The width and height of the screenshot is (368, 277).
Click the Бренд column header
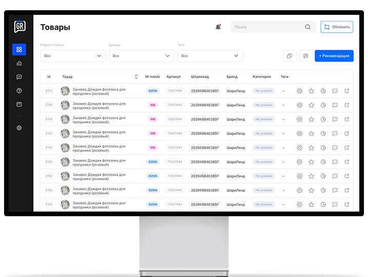pos(232,77)
